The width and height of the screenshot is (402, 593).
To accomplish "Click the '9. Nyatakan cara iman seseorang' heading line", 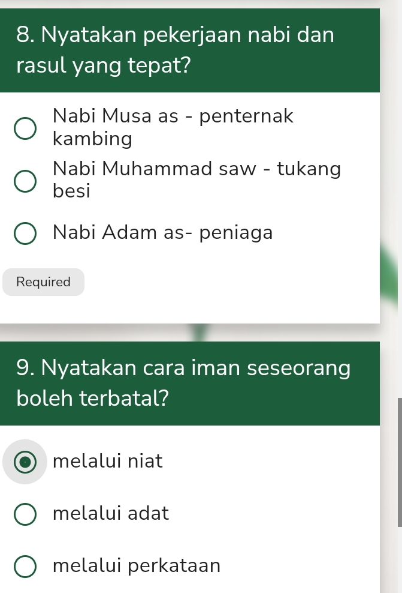I will [x=183, y=367].
